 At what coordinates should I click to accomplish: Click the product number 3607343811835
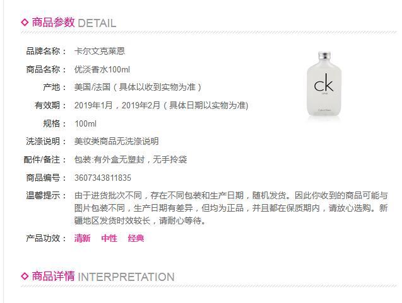[x=103, y=178]
